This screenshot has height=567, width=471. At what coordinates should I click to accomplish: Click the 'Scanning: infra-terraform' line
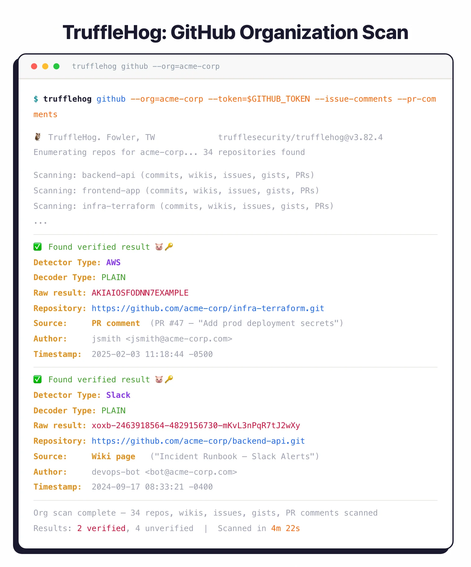[x=183, y=206]
